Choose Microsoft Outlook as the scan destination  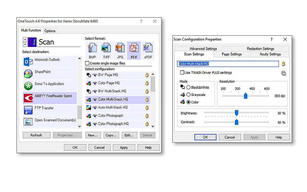(50, 60)
